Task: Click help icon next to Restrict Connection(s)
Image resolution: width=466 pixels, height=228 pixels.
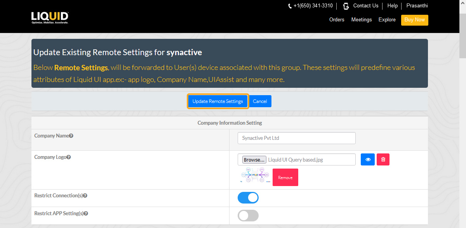Action: (x=85, y=196)
